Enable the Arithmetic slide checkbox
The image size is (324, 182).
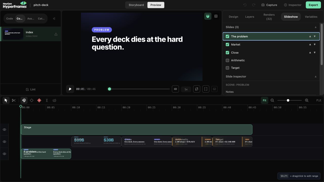pyautogui.click(x=227, y=60)
